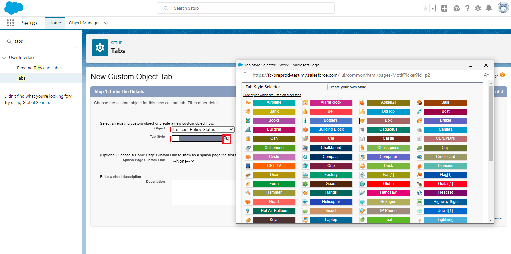Image resolution: width=511 pixels, height=254 pixels.
Task: Open the Favorites list dropdown arrow
Action: click(432, 8)
